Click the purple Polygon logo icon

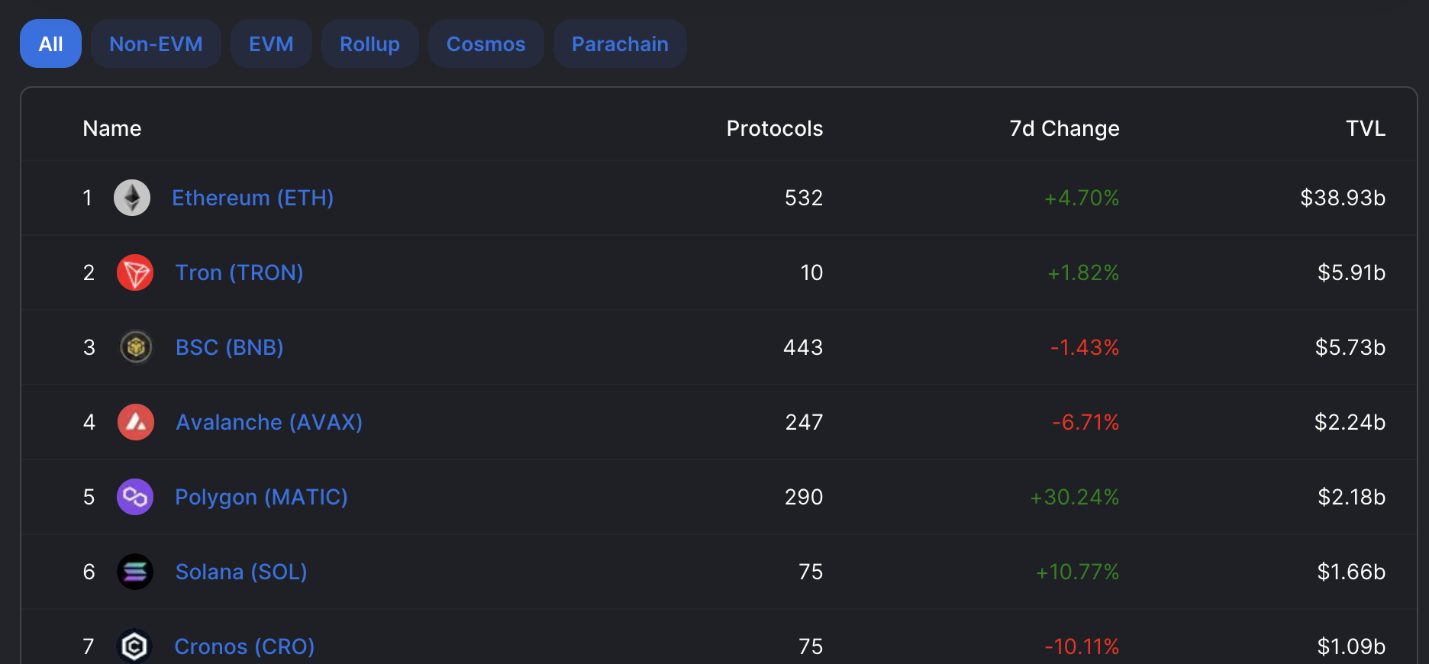[135, 497]
